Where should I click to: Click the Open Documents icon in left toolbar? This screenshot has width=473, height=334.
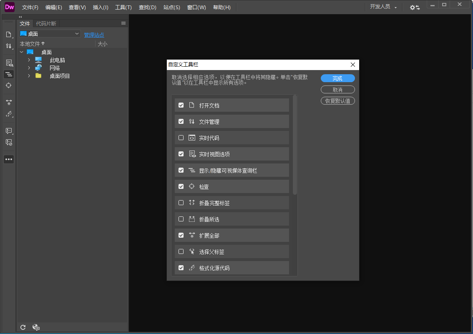click(9, 35)
